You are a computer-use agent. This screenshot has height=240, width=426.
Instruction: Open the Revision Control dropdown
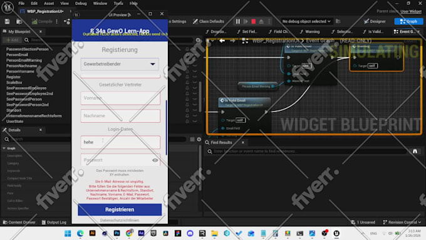pyautogui.click(x=402, y=222)
